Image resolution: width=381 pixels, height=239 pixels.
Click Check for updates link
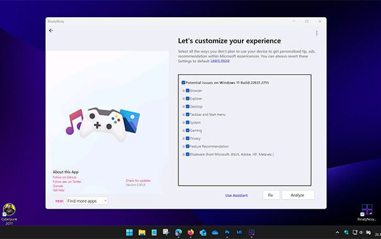(x=138, y=181)
